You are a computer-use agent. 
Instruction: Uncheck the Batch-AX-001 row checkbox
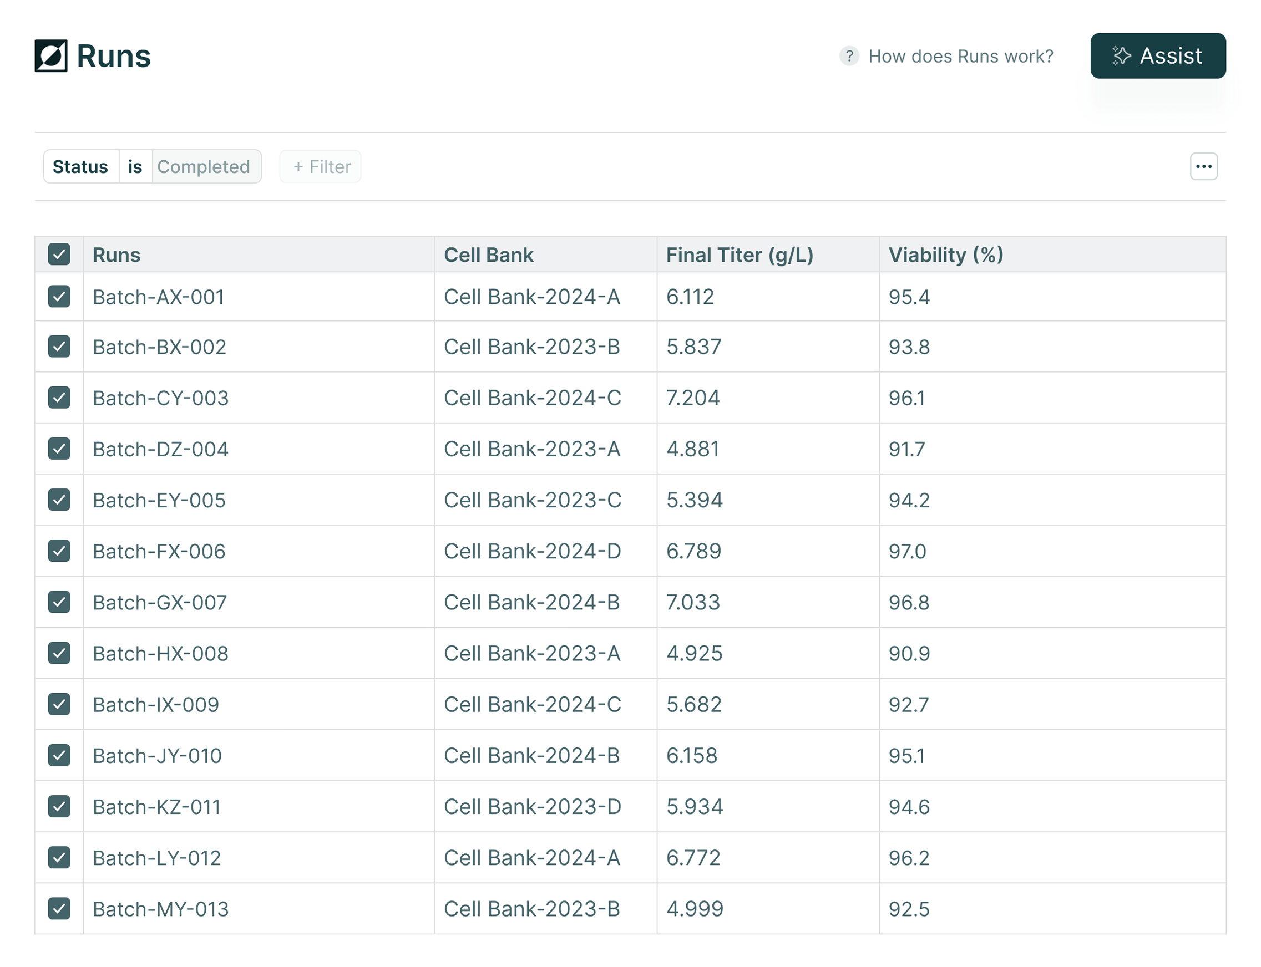pyautogui.click(x=59, y=297)
